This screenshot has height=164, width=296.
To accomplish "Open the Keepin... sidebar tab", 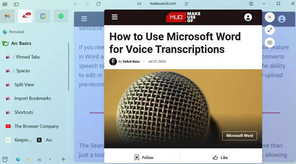I will coord(19,140).
